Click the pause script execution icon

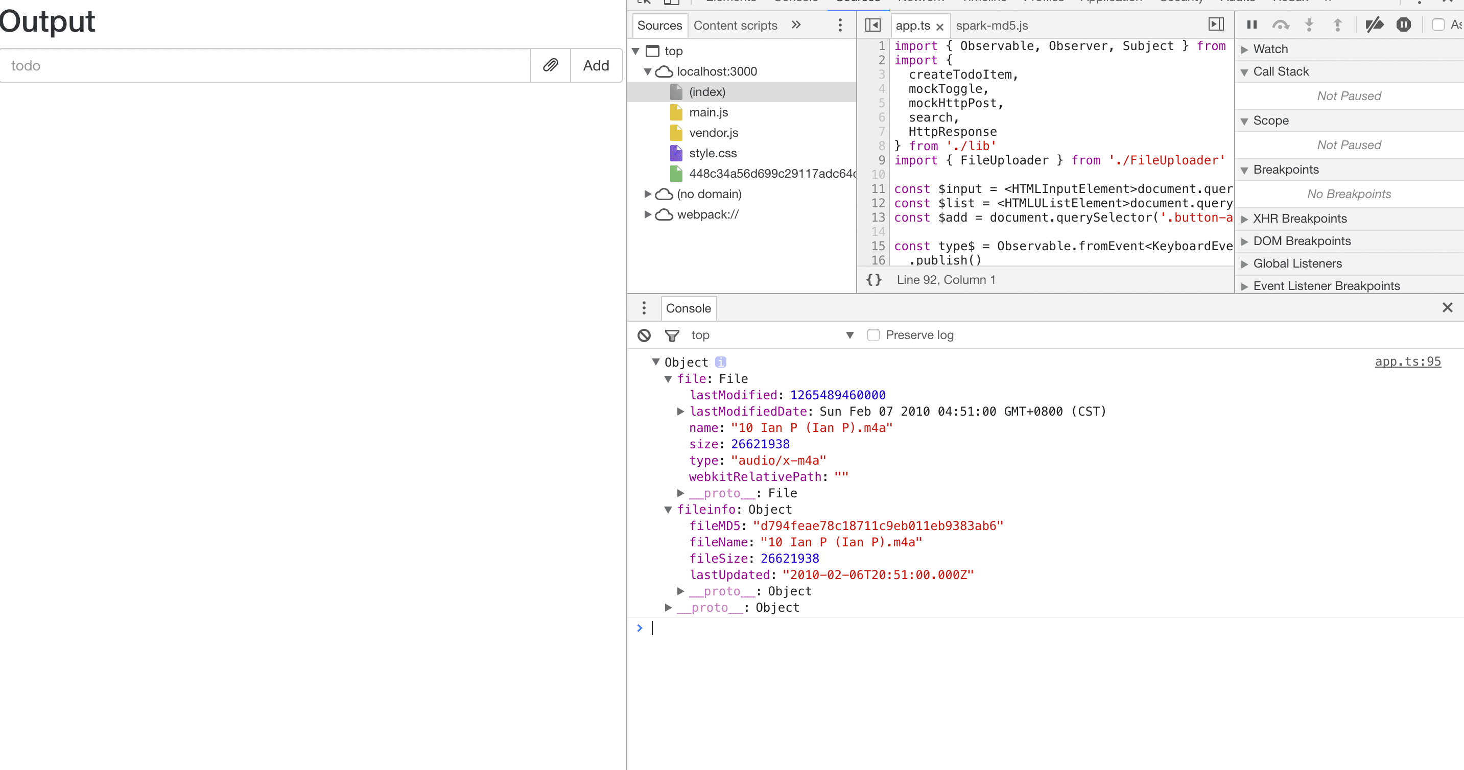point(1252,25)
